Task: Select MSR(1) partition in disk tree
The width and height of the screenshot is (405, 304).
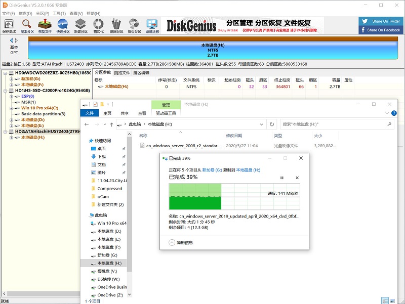Action: [28, 102]
